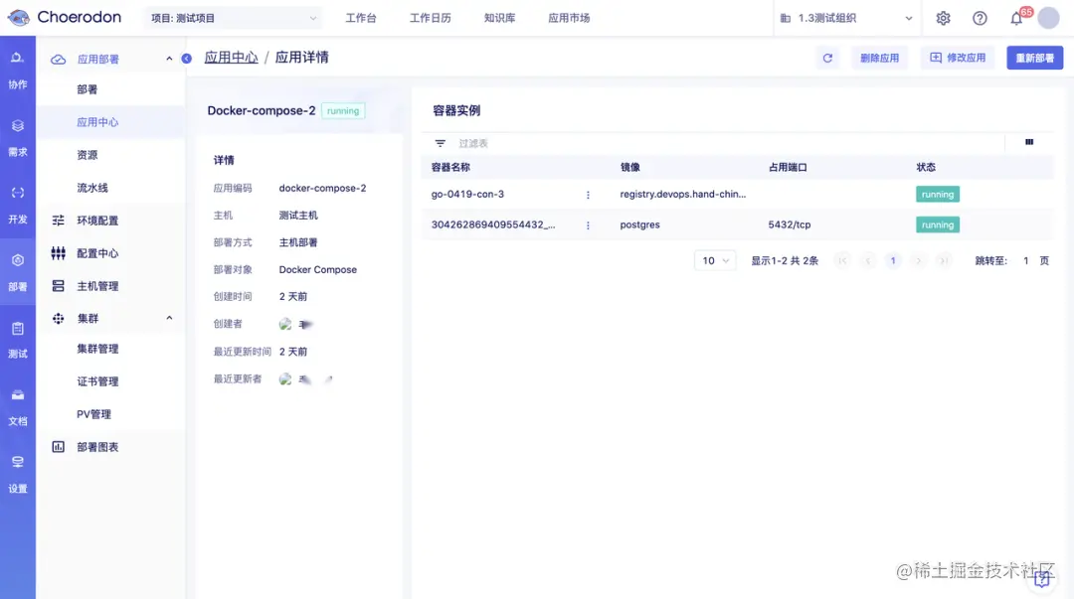Click the running badge beside Docker-compose-2
The width and height of the screenshot is (1074, 599).
tap(343, 111)
